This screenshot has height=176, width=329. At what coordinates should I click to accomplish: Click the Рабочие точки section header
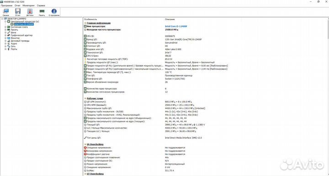pos(95,98)
